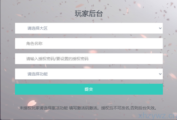Open the 请选择大区 dropdown

click(89, 28)
